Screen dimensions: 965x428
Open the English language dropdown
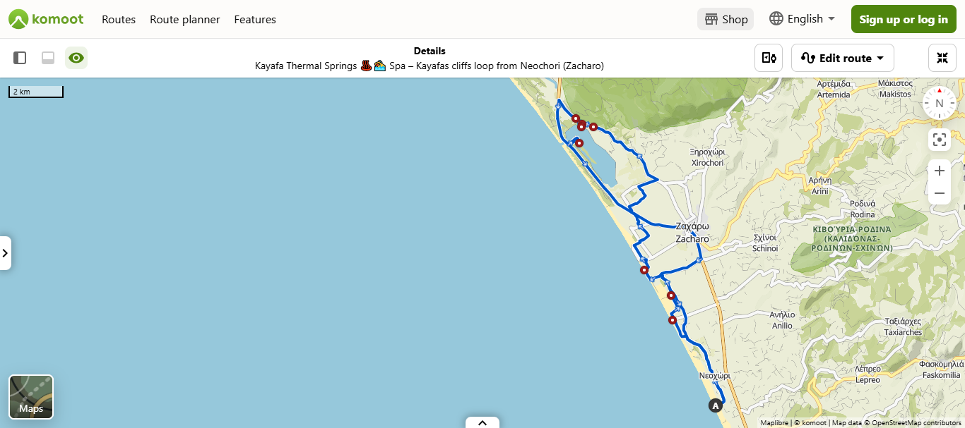coord(802,19)
